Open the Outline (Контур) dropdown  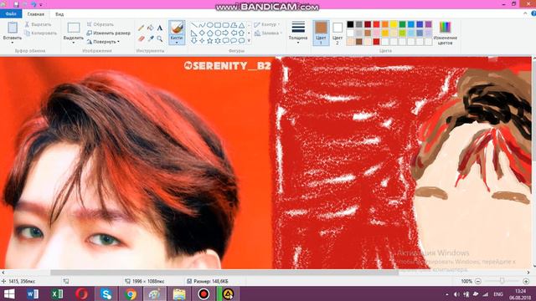point(267,24)
